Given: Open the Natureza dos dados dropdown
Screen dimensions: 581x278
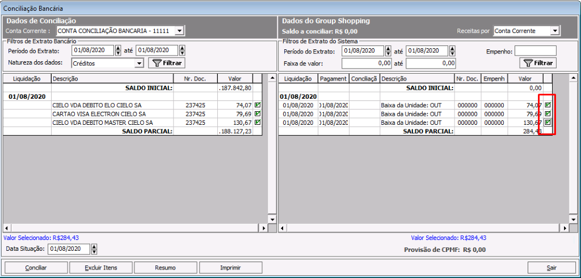Looking at the screenshot, I should (x=140, y=64).
